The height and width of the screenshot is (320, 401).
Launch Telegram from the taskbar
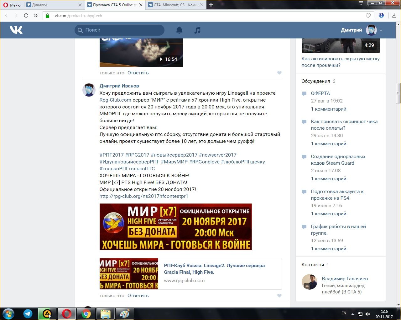pyautogui.click(x=28, y=313)
